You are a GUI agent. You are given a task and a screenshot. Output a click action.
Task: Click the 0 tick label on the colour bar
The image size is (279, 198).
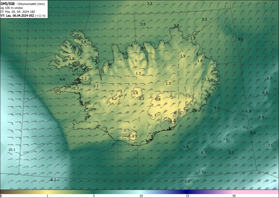[1, 196]
